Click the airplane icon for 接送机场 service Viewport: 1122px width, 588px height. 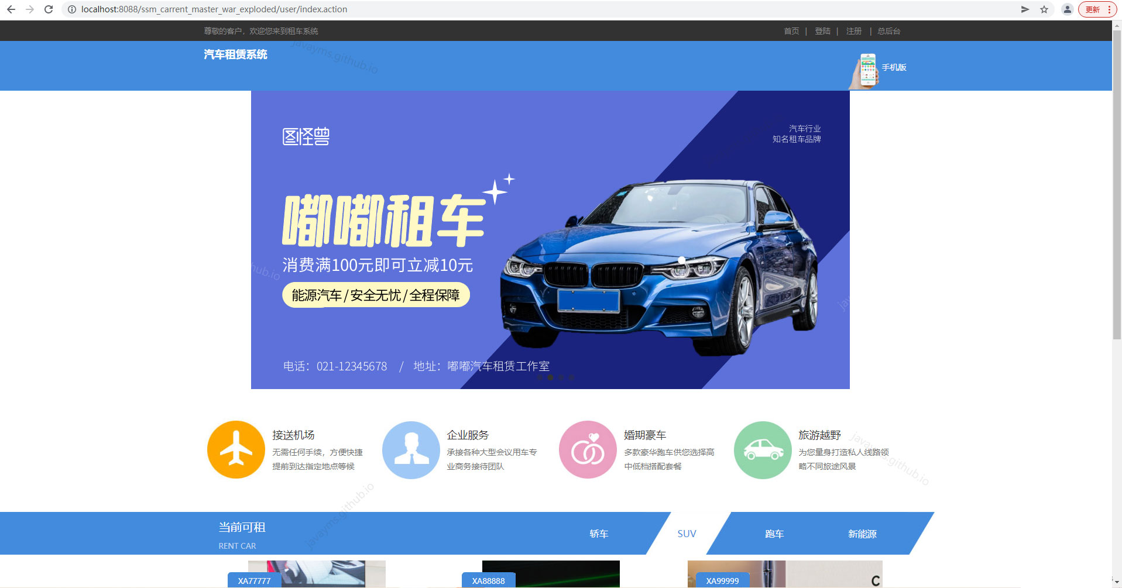(x=236, y=449)
